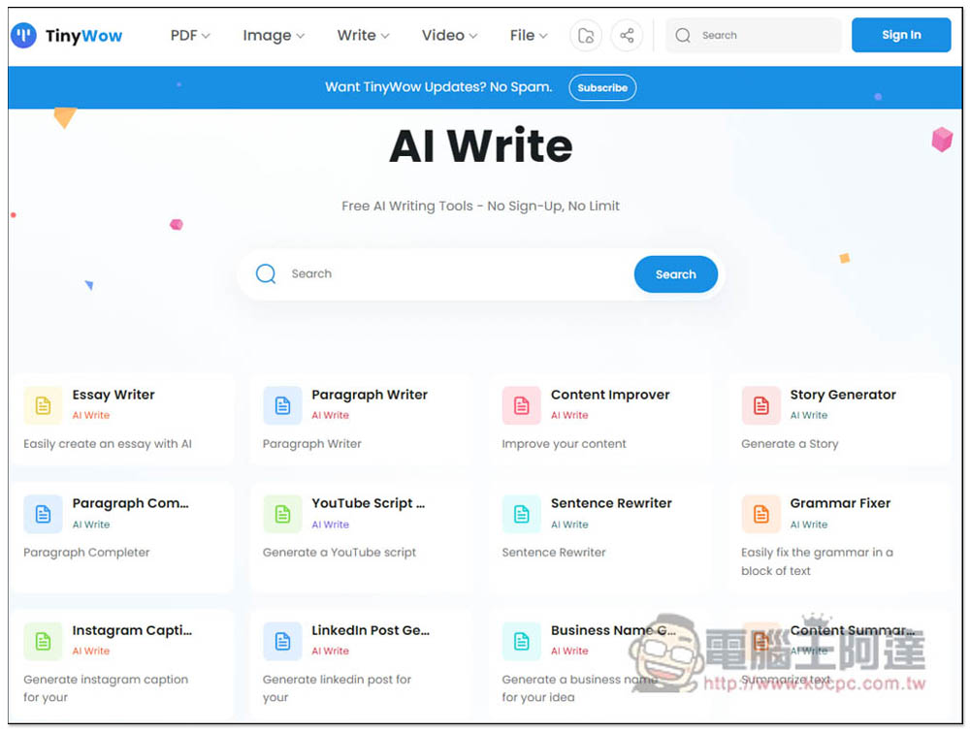Click the Story Generator red document icon
970x732 pixels.
point(760,405)
